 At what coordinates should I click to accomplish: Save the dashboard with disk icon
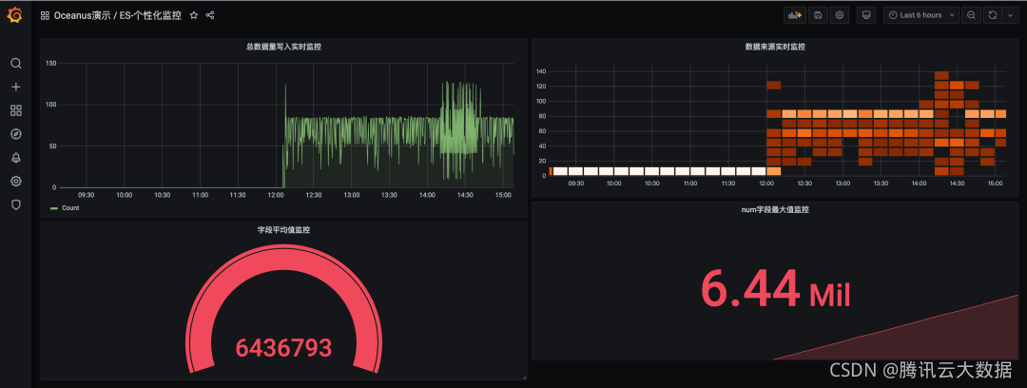[x=818, y=15]
